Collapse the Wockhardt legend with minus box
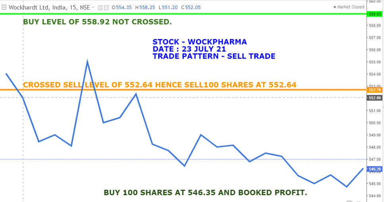The width and height of the screenshot is (384, 202). tap(4, 7)
